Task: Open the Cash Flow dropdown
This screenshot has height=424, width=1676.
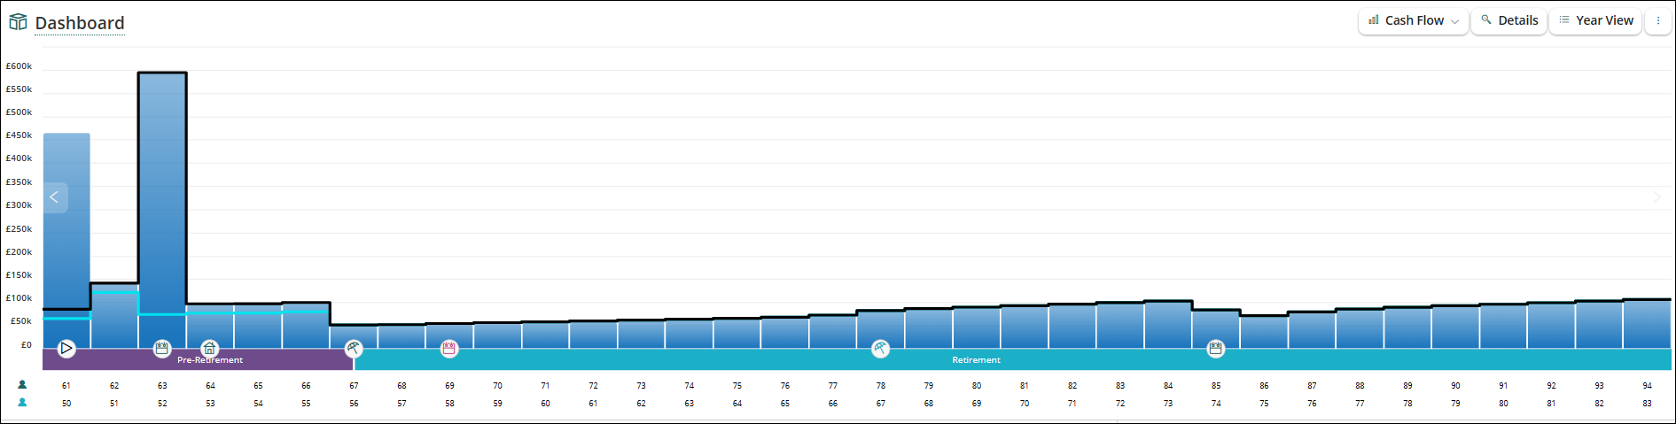Action: point(1413,20)
